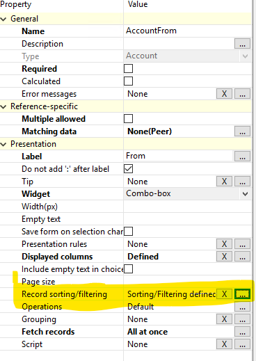
Task: Edit the Label field value From
Action: (178, 156)
